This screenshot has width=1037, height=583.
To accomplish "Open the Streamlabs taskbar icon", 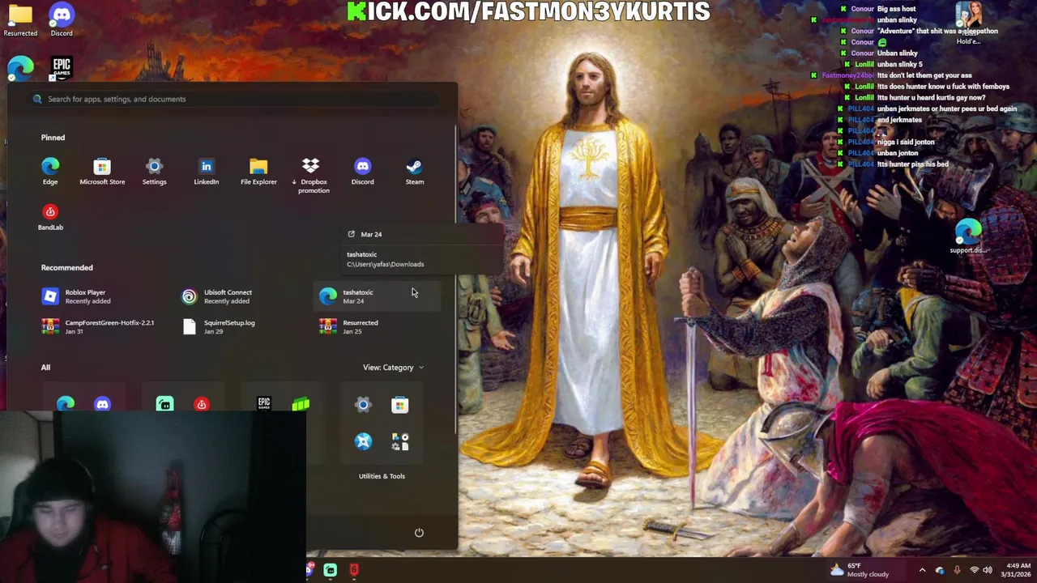I will (x=331, y=571).
